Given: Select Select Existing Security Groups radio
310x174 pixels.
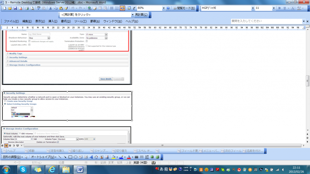Looking at the screenshot, I should click(x=5, y=104).
